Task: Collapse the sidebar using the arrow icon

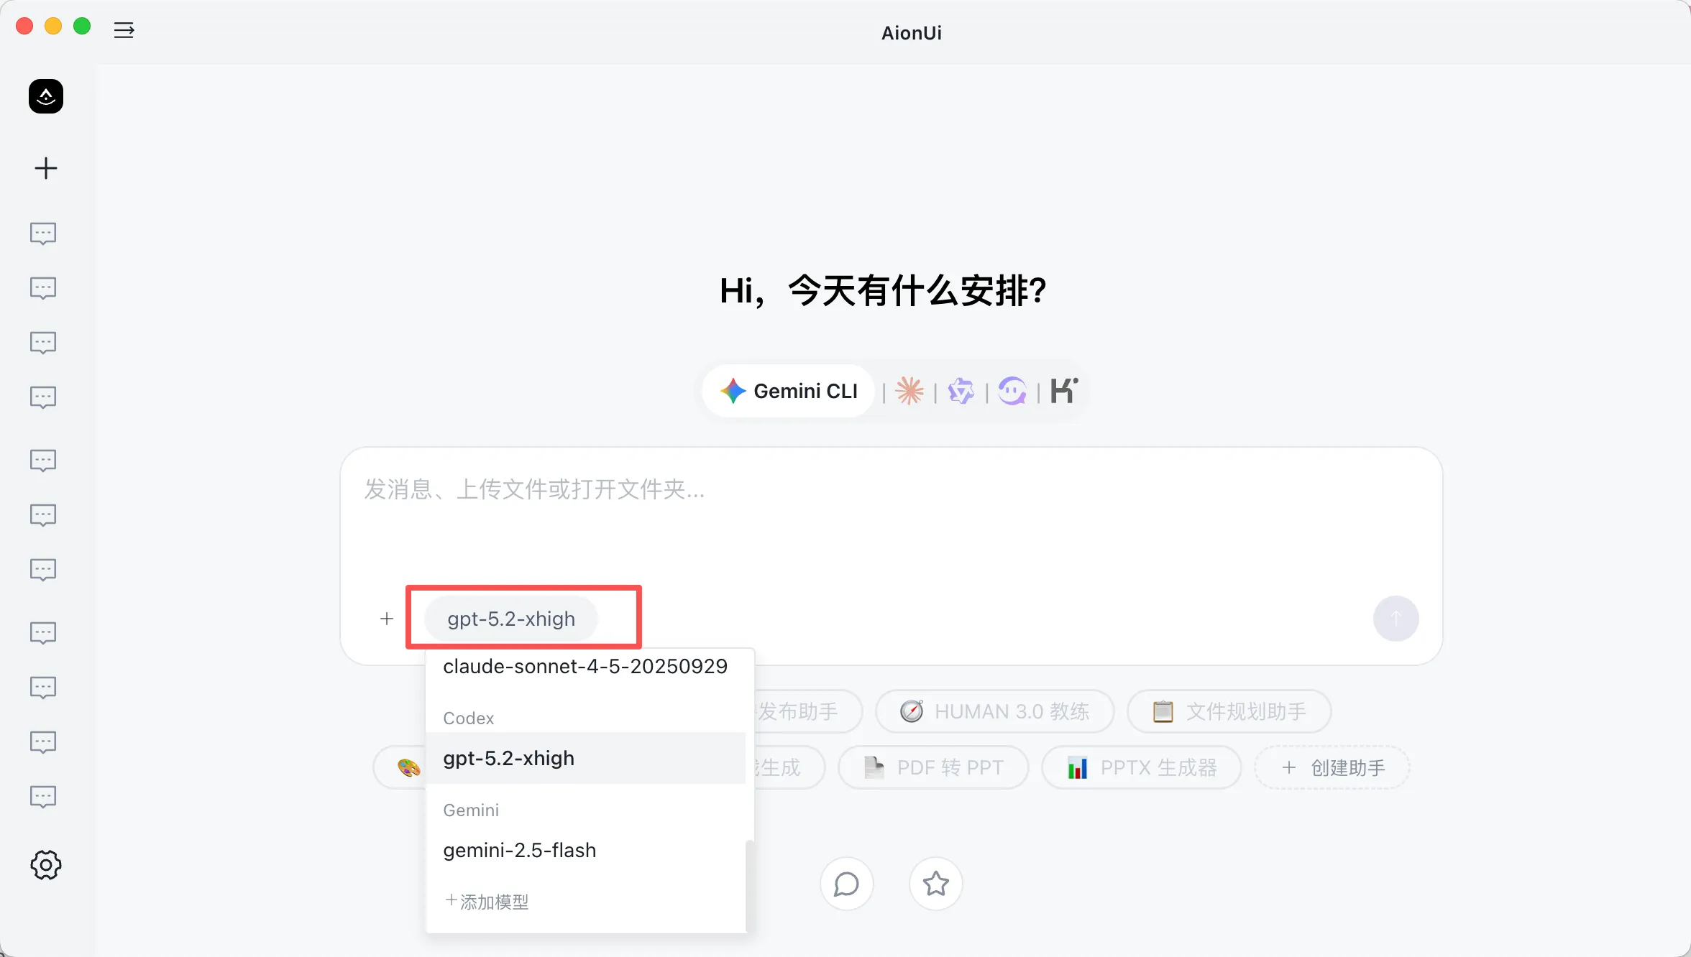Action: coord(124,30)
